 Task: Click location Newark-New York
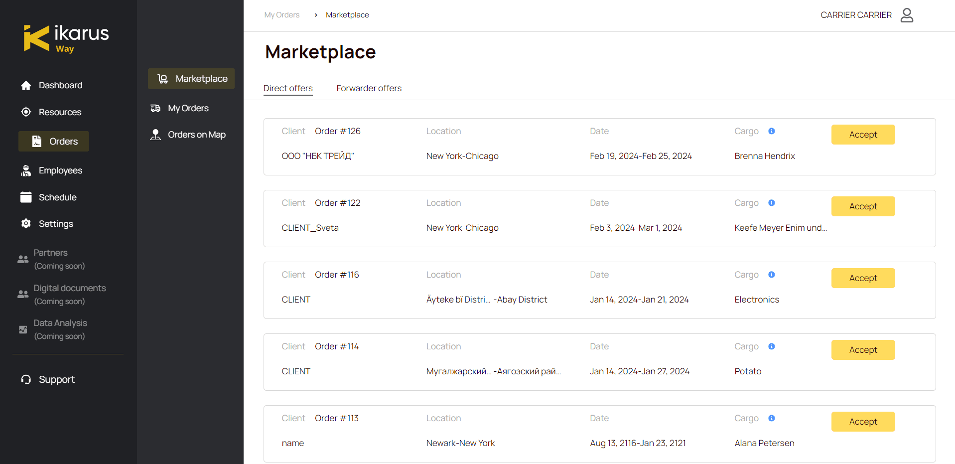point(461,443)
